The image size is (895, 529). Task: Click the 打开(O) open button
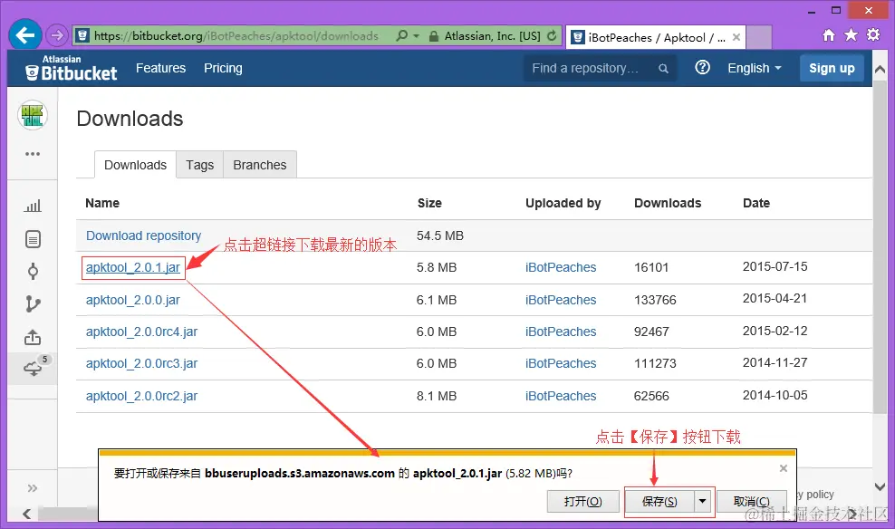pyautogui.click(x=582, y=502)
